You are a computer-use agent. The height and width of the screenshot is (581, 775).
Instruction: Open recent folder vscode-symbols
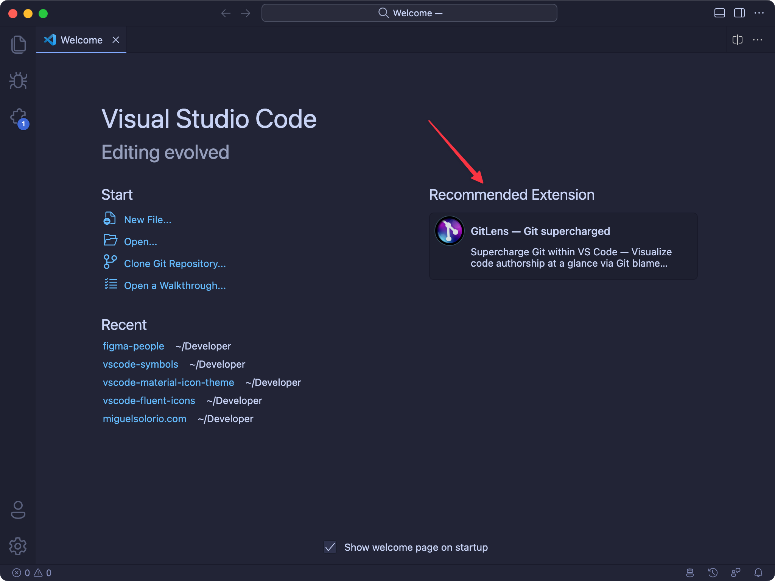(x=140, y=364)
